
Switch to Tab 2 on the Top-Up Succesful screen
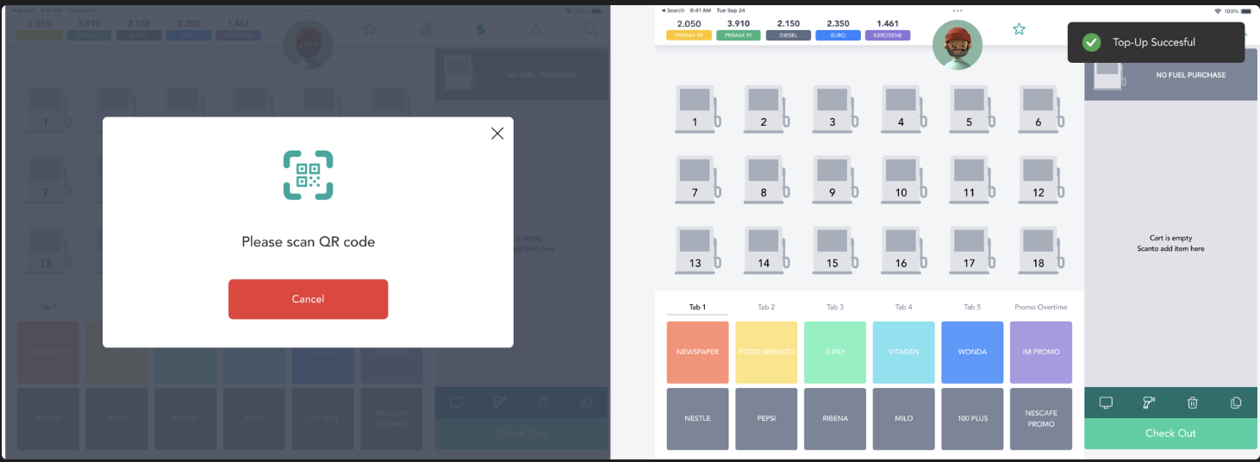pyautogui.click(x=766, y=307)
